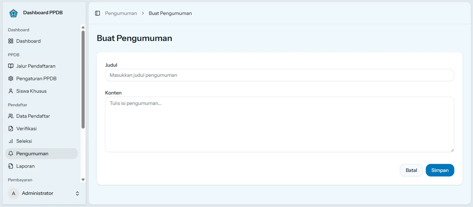473x207 pixels.
Task: Click the Konten textarea resize handle
Action: 452,150
